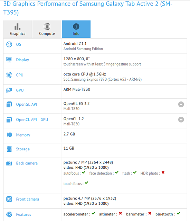Expand the OpenCL 1.2 details arrow
Screen dimensions: 190x221
(181, 120)
